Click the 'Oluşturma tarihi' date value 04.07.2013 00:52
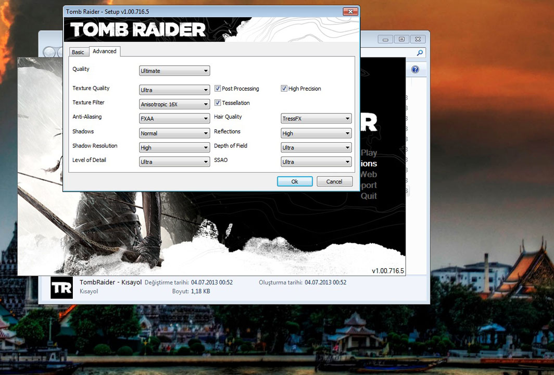Image resolution: width=554 pixels, height=375 pixels. tap(325, 282)
